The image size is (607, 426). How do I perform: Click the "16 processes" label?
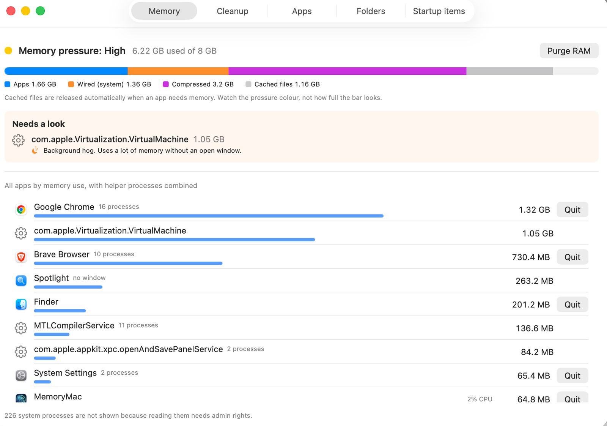click(119, 207)
